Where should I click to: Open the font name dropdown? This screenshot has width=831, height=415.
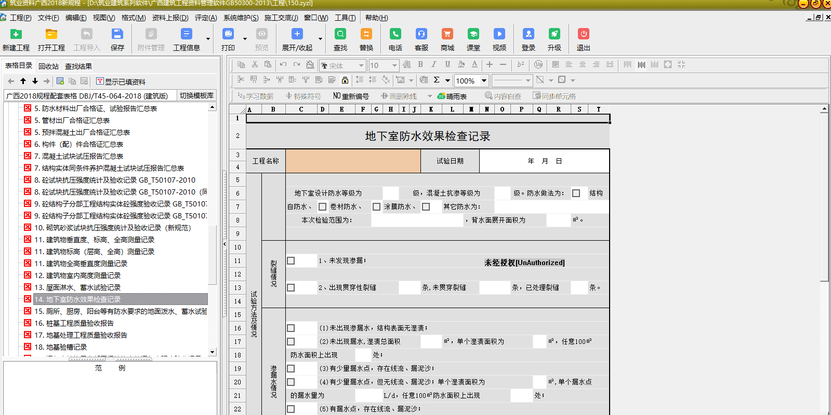click(x=361, y=65)
